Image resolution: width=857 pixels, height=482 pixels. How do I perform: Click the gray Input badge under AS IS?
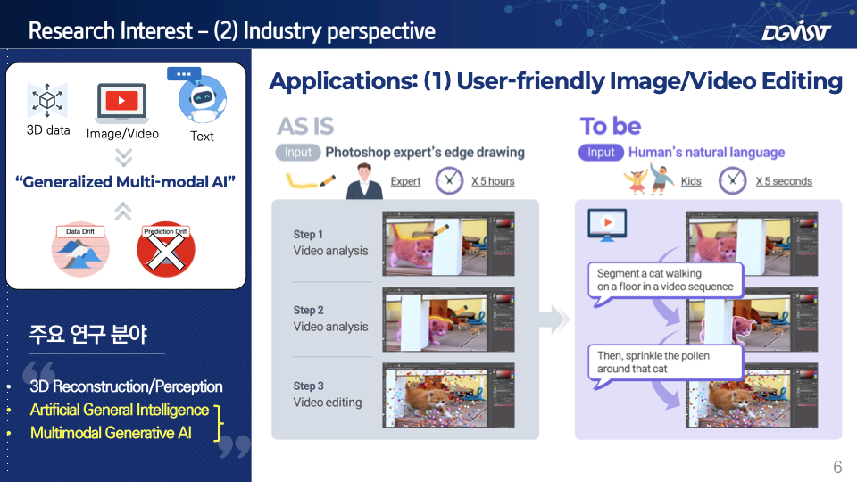click(298, 153)
